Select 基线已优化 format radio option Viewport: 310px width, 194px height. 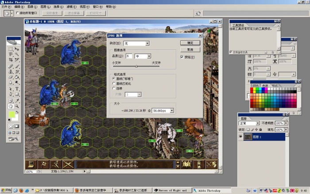(x=114, y=83)
